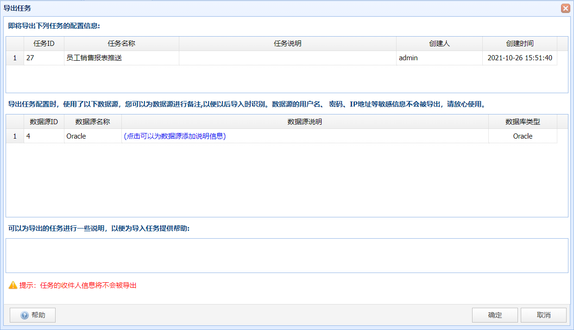Confirm export by clicking 确定
Viewport: 574px width, 330px height.
(x=495, y=315)
